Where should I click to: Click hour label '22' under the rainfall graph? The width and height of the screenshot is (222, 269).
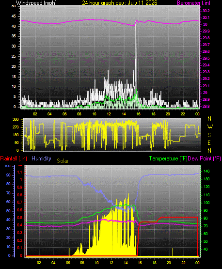pyautogui.click(x=183, y=263)
